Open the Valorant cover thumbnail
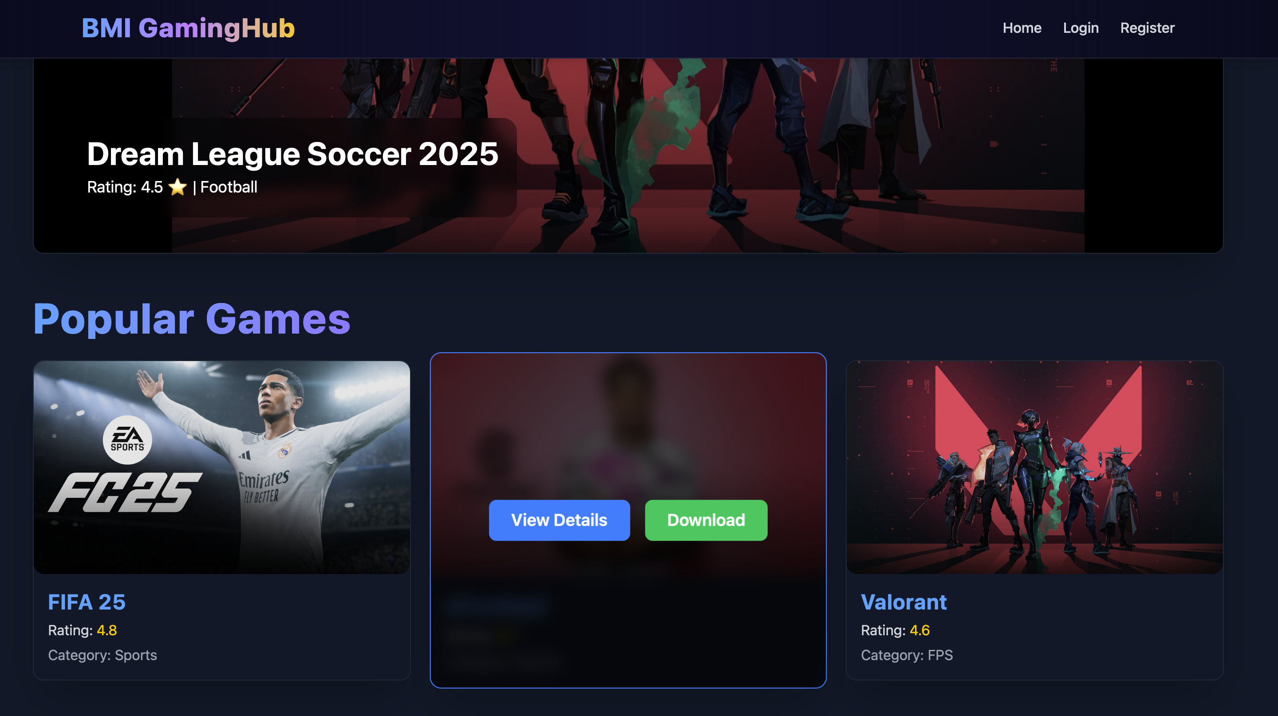This screenshot has height=716, width=1278. pyautogui.click(x=1034, y=467)
